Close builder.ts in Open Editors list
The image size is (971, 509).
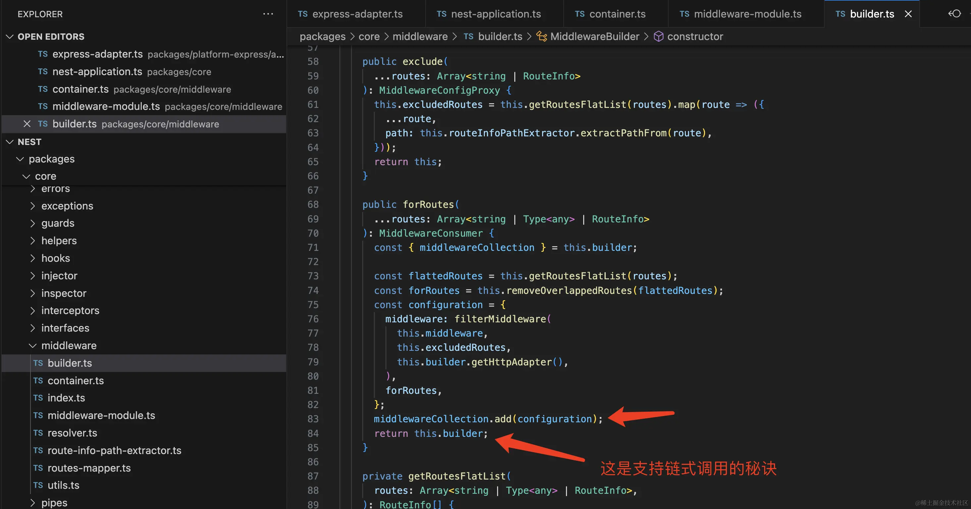click(27, 124)
